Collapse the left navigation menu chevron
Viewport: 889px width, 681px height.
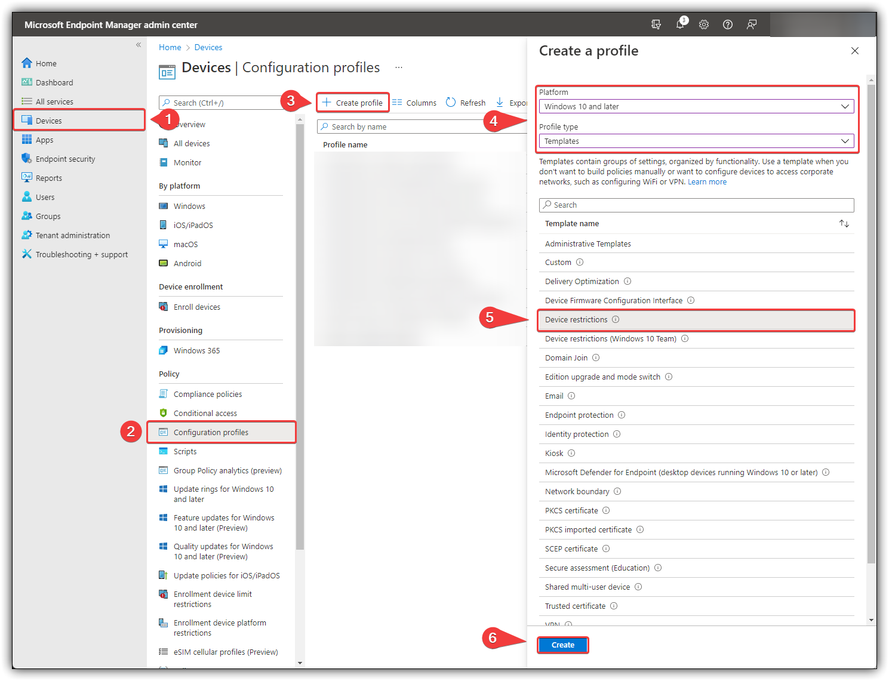tap(139, 45)
